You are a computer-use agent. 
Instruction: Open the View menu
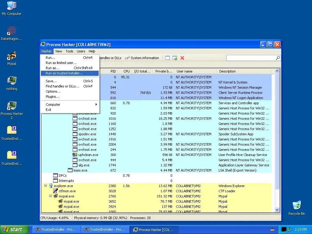(58, 51)
